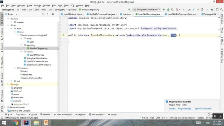Open the Terminal tool window button
The image size is (224, 126).
tap(45, 114)
